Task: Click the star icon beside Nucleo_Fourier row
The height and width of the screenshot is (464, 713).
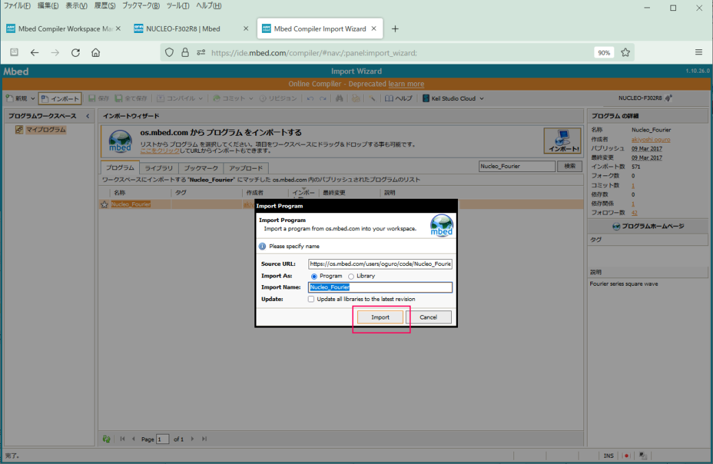Action: [104, 204]
